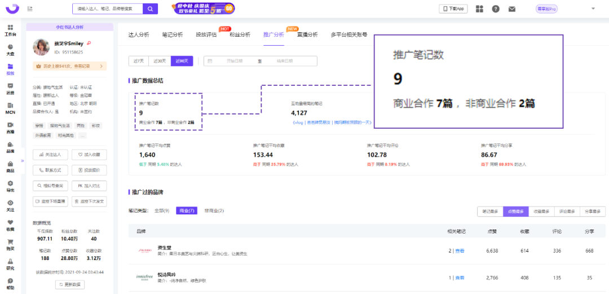Open MCN section in the sidebar
The image size is (609, 294).
click(10, 108)
